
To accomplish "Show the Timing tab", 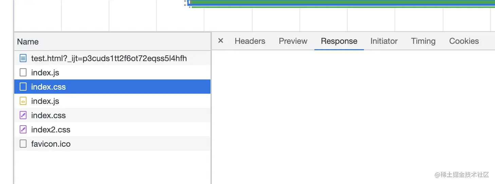I will (423, 41).
